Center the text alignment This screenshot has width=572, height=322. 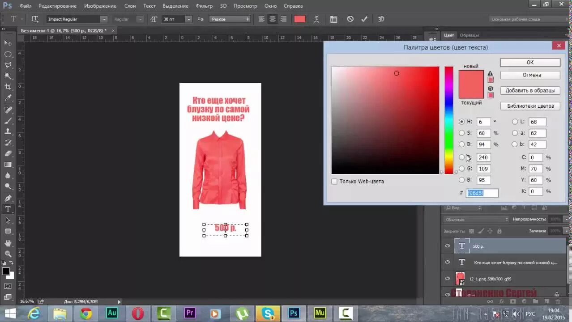pos(272,19)
